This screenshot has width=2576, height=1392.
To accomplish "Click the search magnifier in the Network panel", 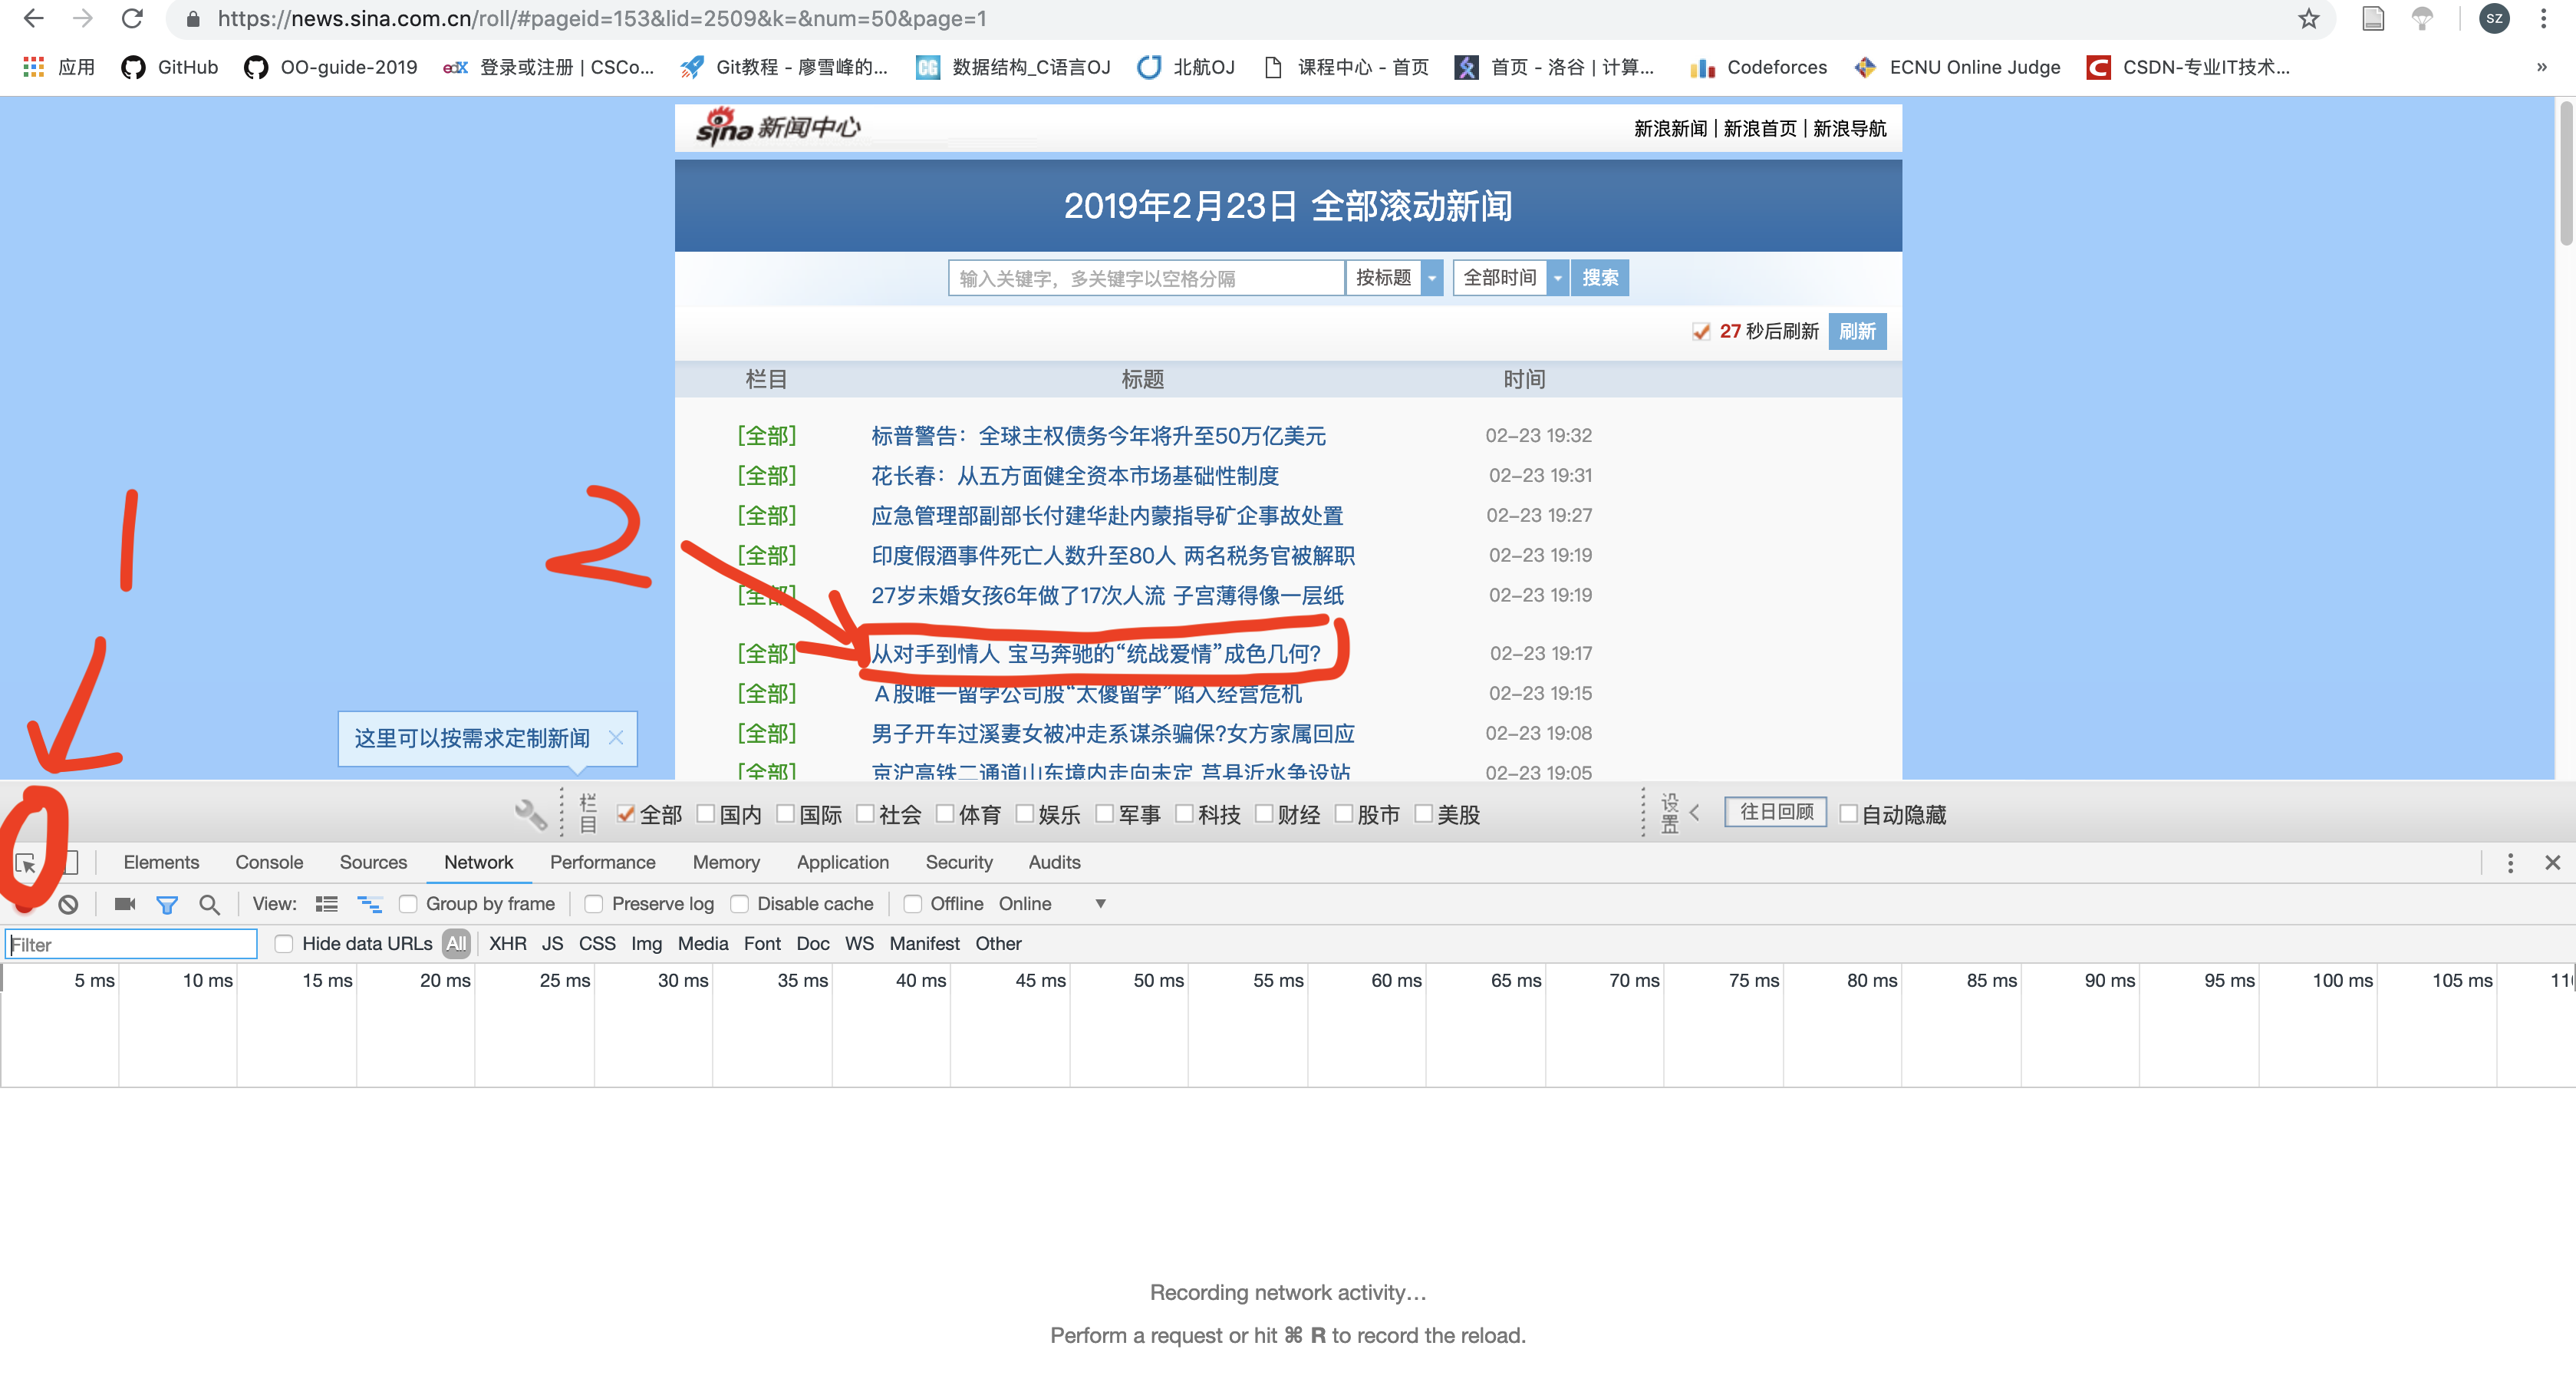I will [210, 904].
